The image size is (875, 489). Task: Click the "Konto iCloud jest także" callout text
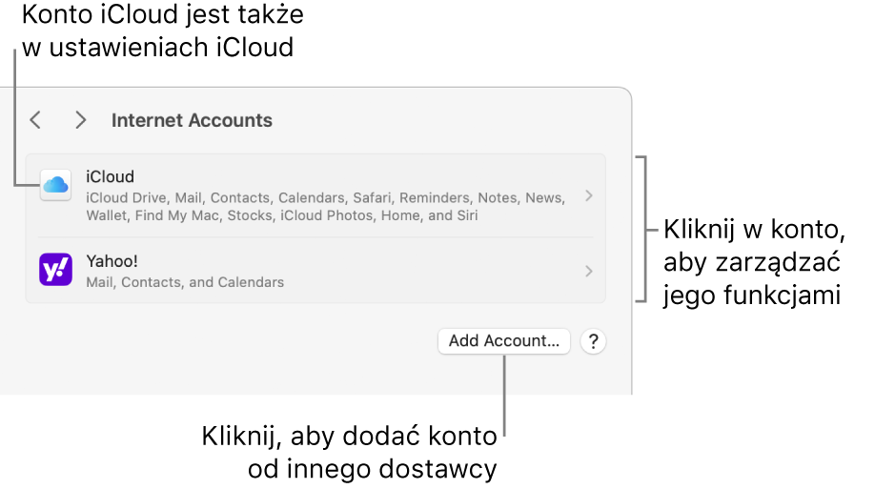(x=161, y=15)
